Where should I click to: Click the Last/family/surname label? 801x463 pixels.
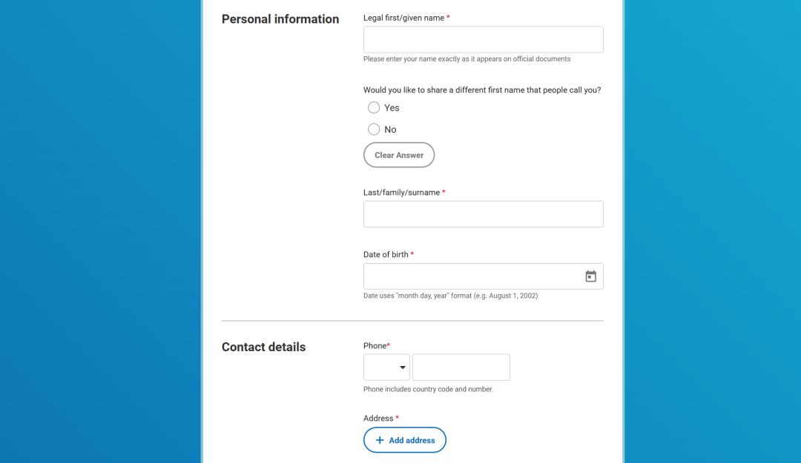(x=401, y=193)
